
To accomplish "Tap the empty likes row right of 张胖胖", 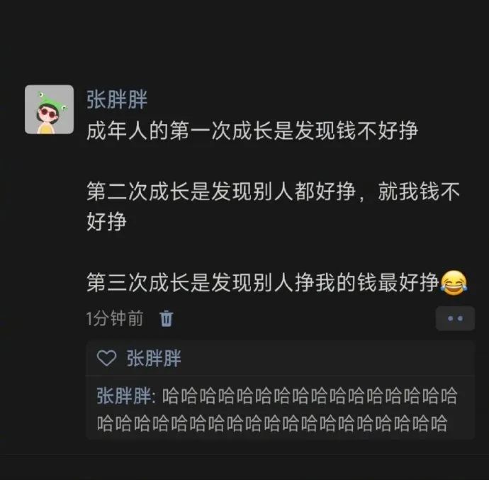I will click(327, 358).
